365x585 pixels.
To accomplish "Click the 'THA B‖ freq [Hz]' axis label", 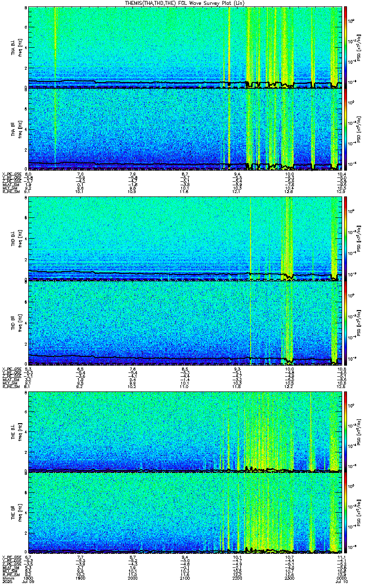I will point(16,130).
